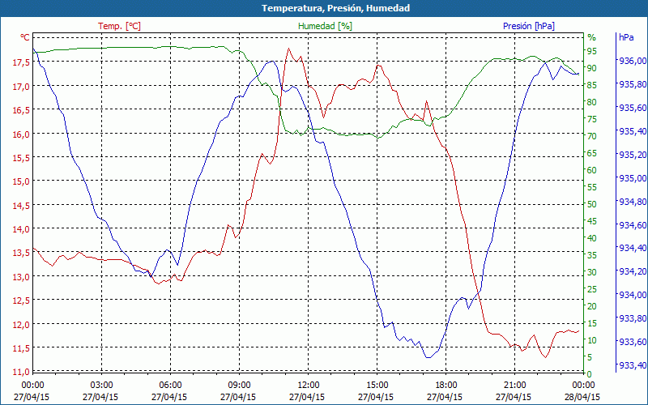Click 11,0 on the temperature axis
The height and width of the screenshot is (405, 648).
[22, 372]
